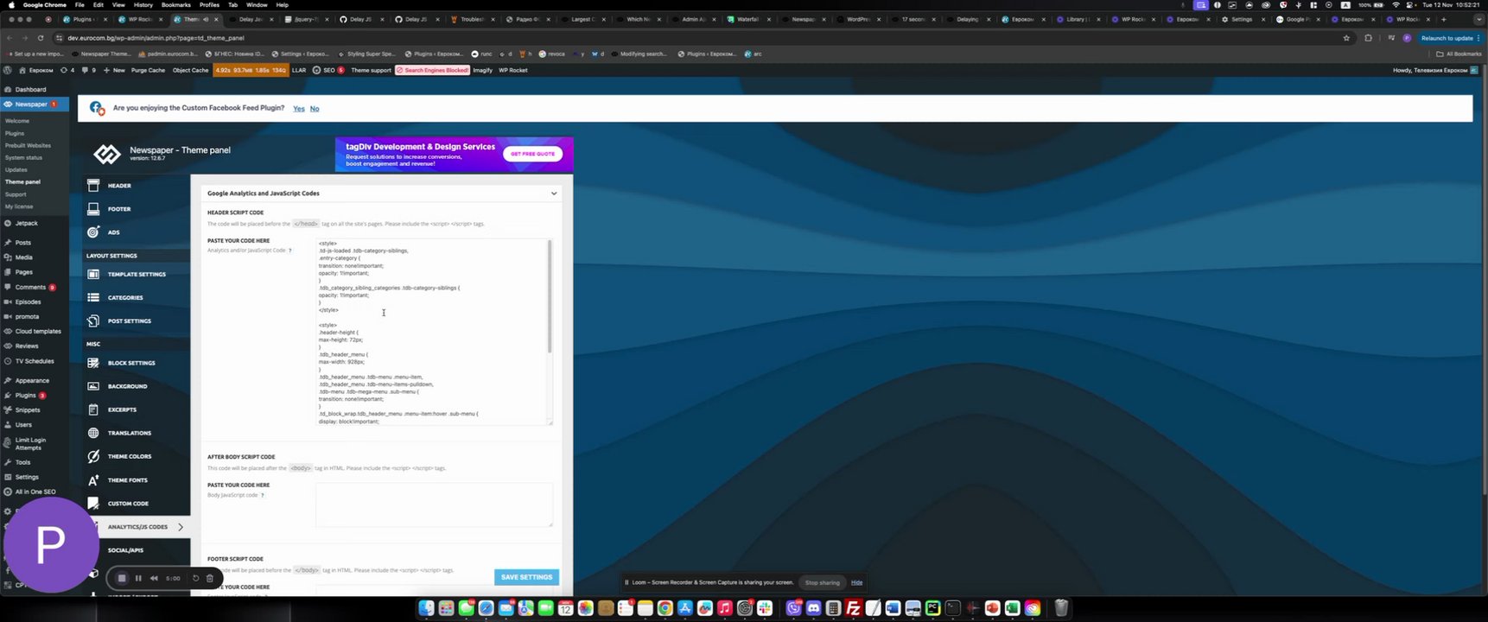Open the Categories list icon

pyautogui.click(x=93, y=298)
